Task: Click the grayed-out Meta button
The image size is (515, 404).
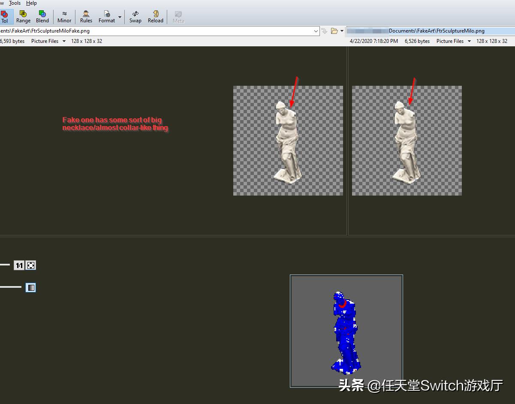Action: 178,17
